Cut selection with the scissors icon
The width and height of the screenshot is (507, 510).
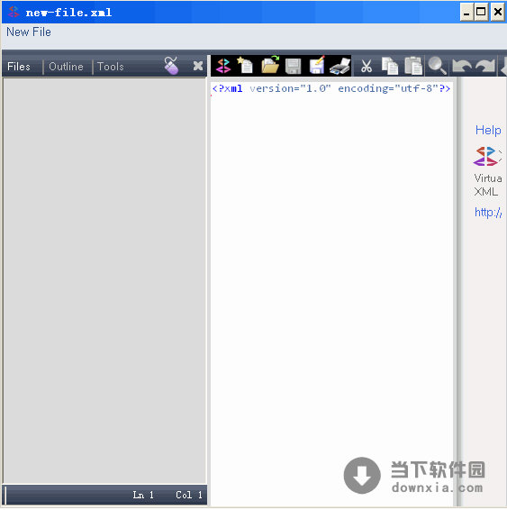pos(367,66)
